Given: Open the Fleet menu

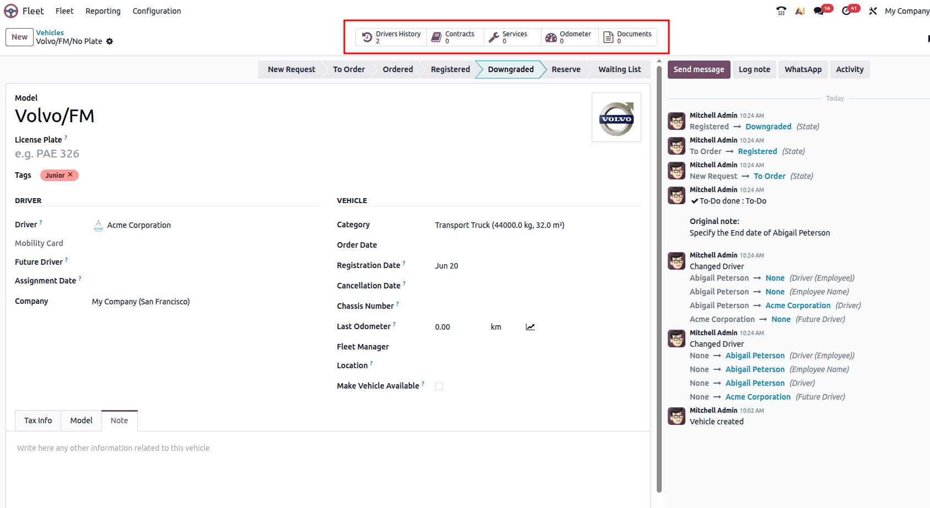Looking at the screenshot, I should tap(64, 11).
